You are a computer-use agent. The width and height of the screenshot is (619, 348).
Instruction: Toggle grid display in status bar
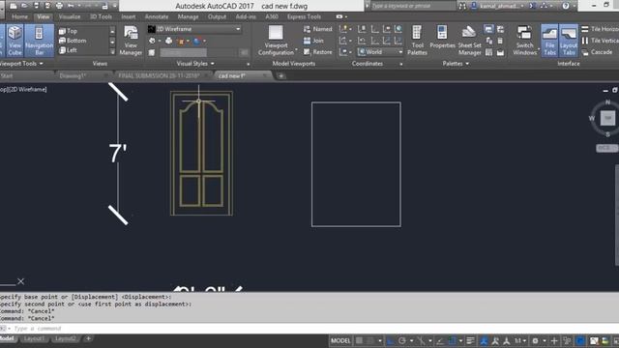[359, 340]
